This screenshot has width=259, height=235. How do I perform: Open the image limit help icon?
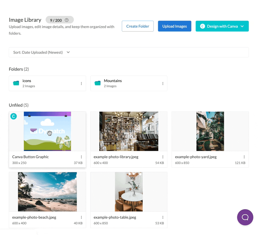click(x=66, y=20)
